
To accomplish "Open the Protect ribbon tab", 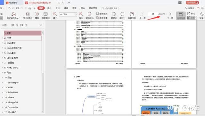I will [x=83, y=8].
